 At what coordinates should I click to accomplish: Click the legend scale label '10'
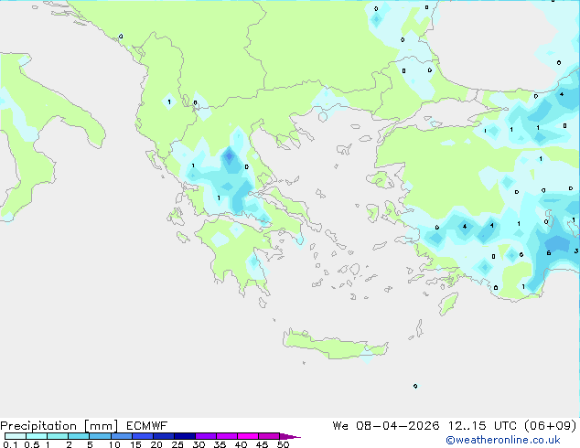tap(114, 444)
